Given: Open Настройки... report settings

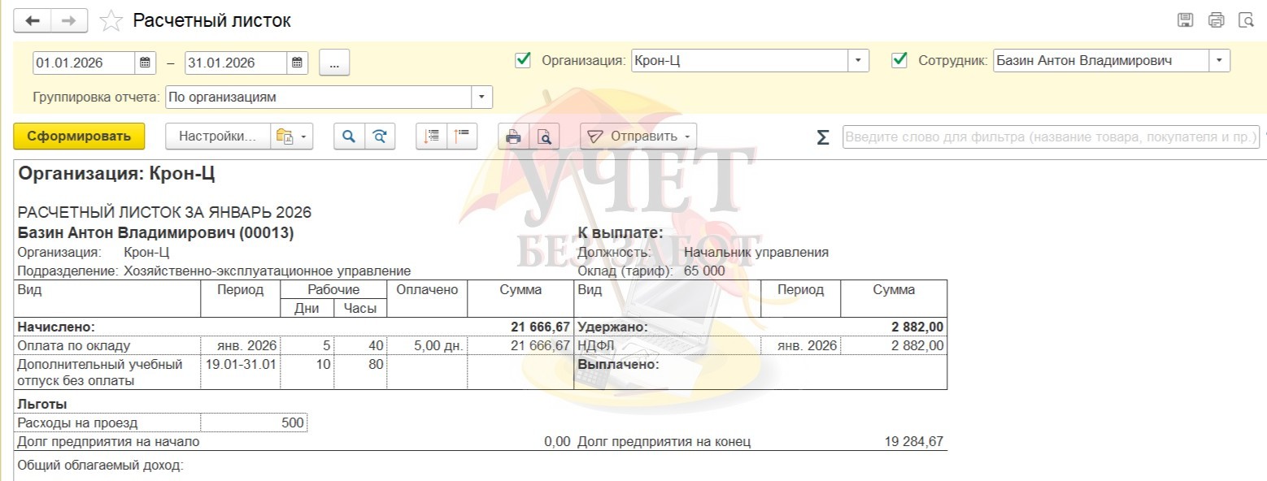Looking at the screenshot, I should pos(217,136).
